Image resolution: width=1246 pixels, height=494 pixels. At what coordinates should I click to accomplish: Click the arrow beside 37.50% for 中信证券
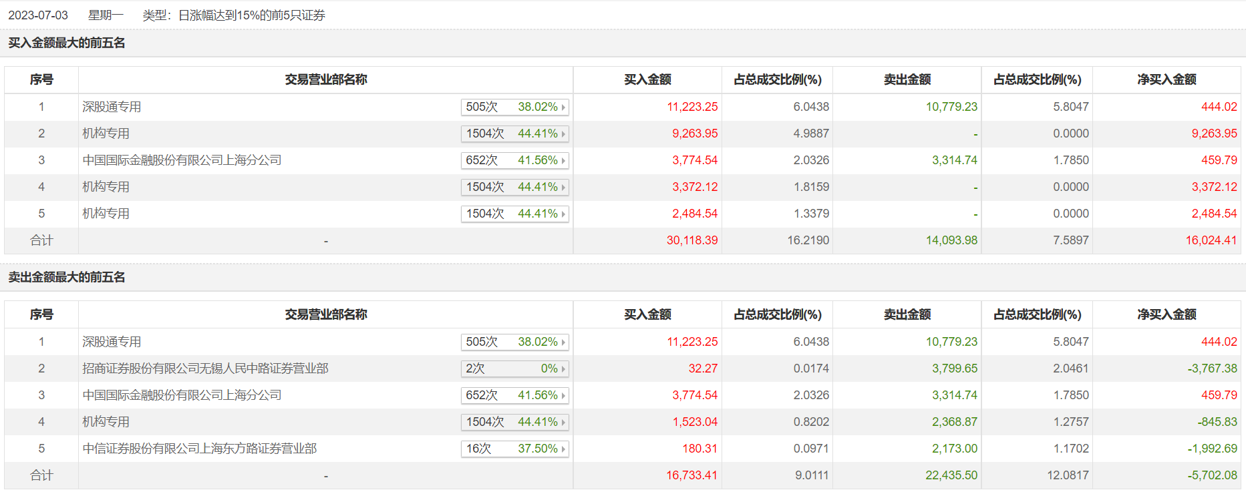point(563,449)
